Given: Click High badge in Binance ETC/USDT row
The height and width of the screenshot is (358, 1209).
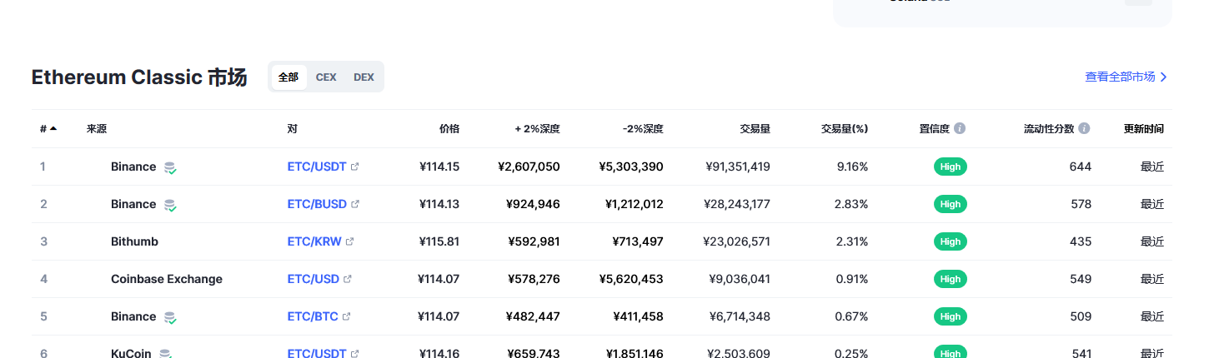Looking at the screenshot, I should coord(951,167).
